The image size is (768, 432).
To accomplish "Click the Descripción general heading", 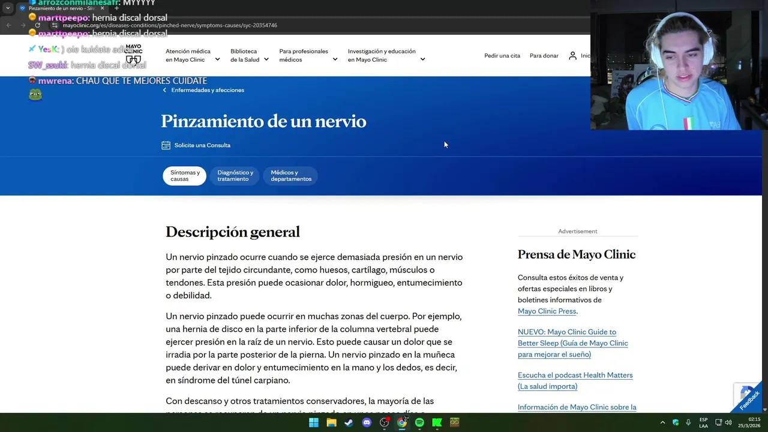I will point(233,232).
